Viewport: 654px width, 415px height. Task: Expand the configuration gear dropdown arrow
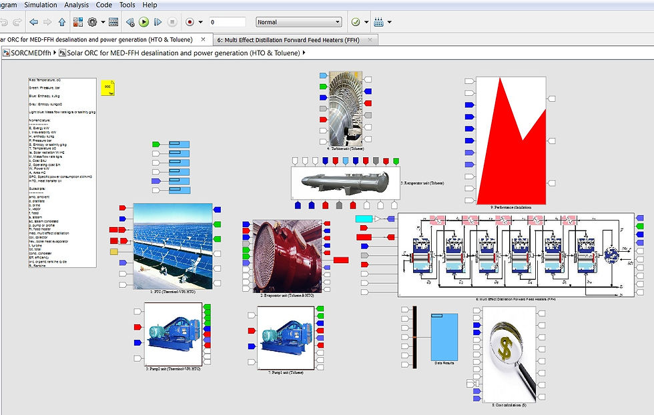[x=103, y=22]
